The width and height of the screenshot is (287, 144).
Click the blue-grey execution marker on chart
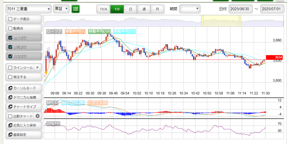pos(46,57)
